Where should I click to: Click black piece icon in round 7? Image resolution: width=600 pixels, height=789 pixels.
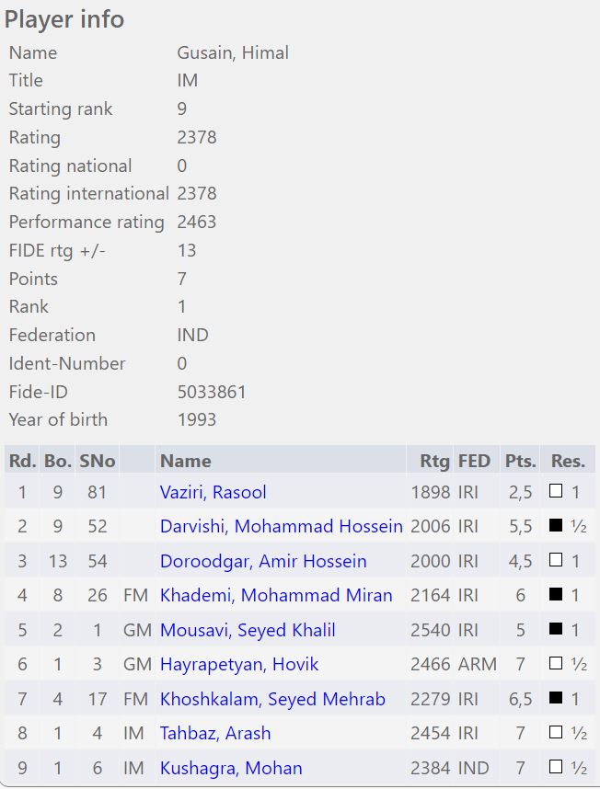click(x=556, y=699)
